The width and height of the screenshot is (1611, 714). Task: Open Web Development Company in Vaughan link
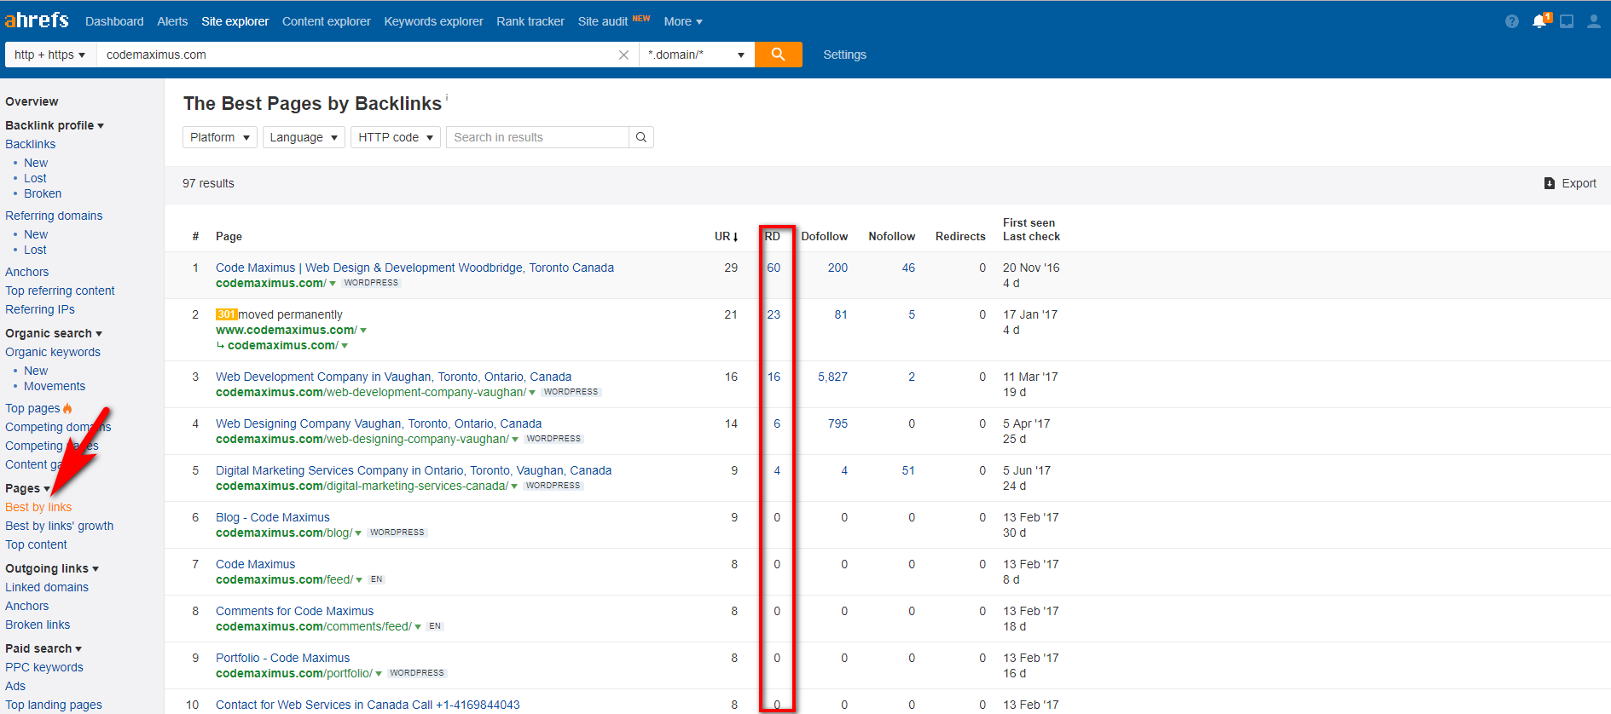coord(393,377)
